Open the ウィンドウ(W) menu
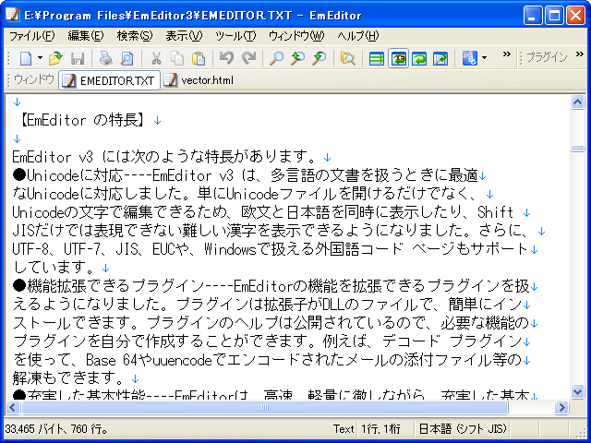 tap(296, 36)
